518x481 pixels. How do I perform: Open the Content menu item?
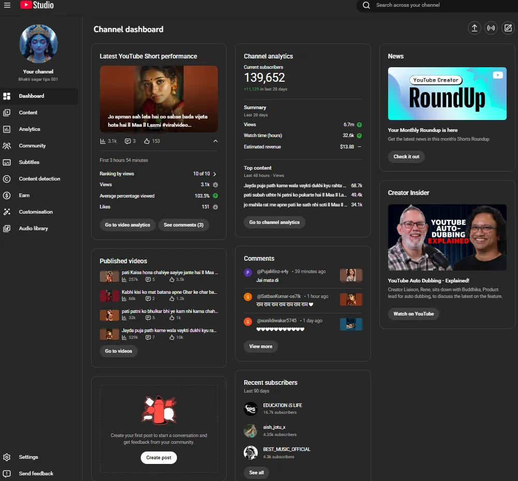coord(39,113)
